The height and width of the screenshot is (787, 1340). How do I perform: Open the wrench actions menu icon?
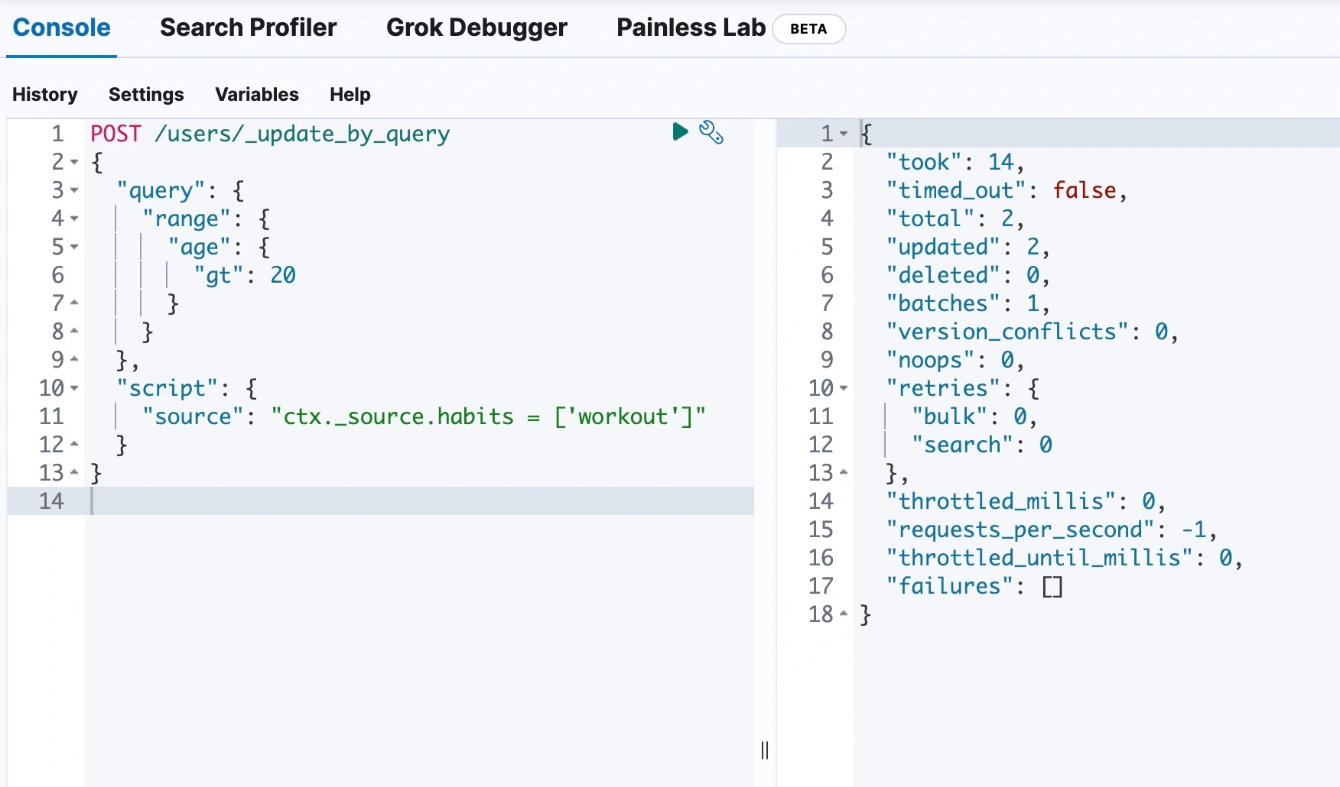pos(711,132)
